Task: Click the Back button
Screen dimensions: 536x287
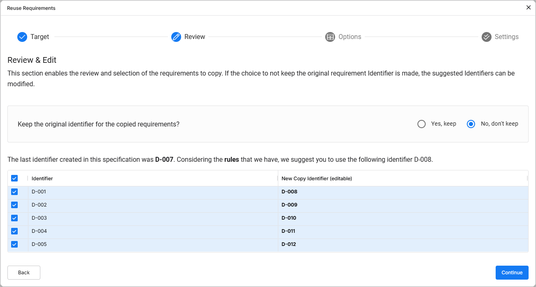Action: (x=24, y=273)
